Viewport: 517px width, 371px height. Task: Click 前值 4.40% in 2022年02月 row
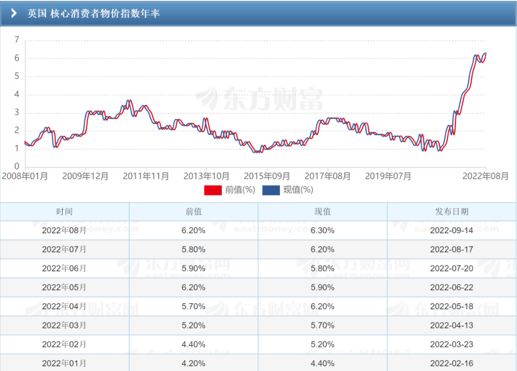193,345
